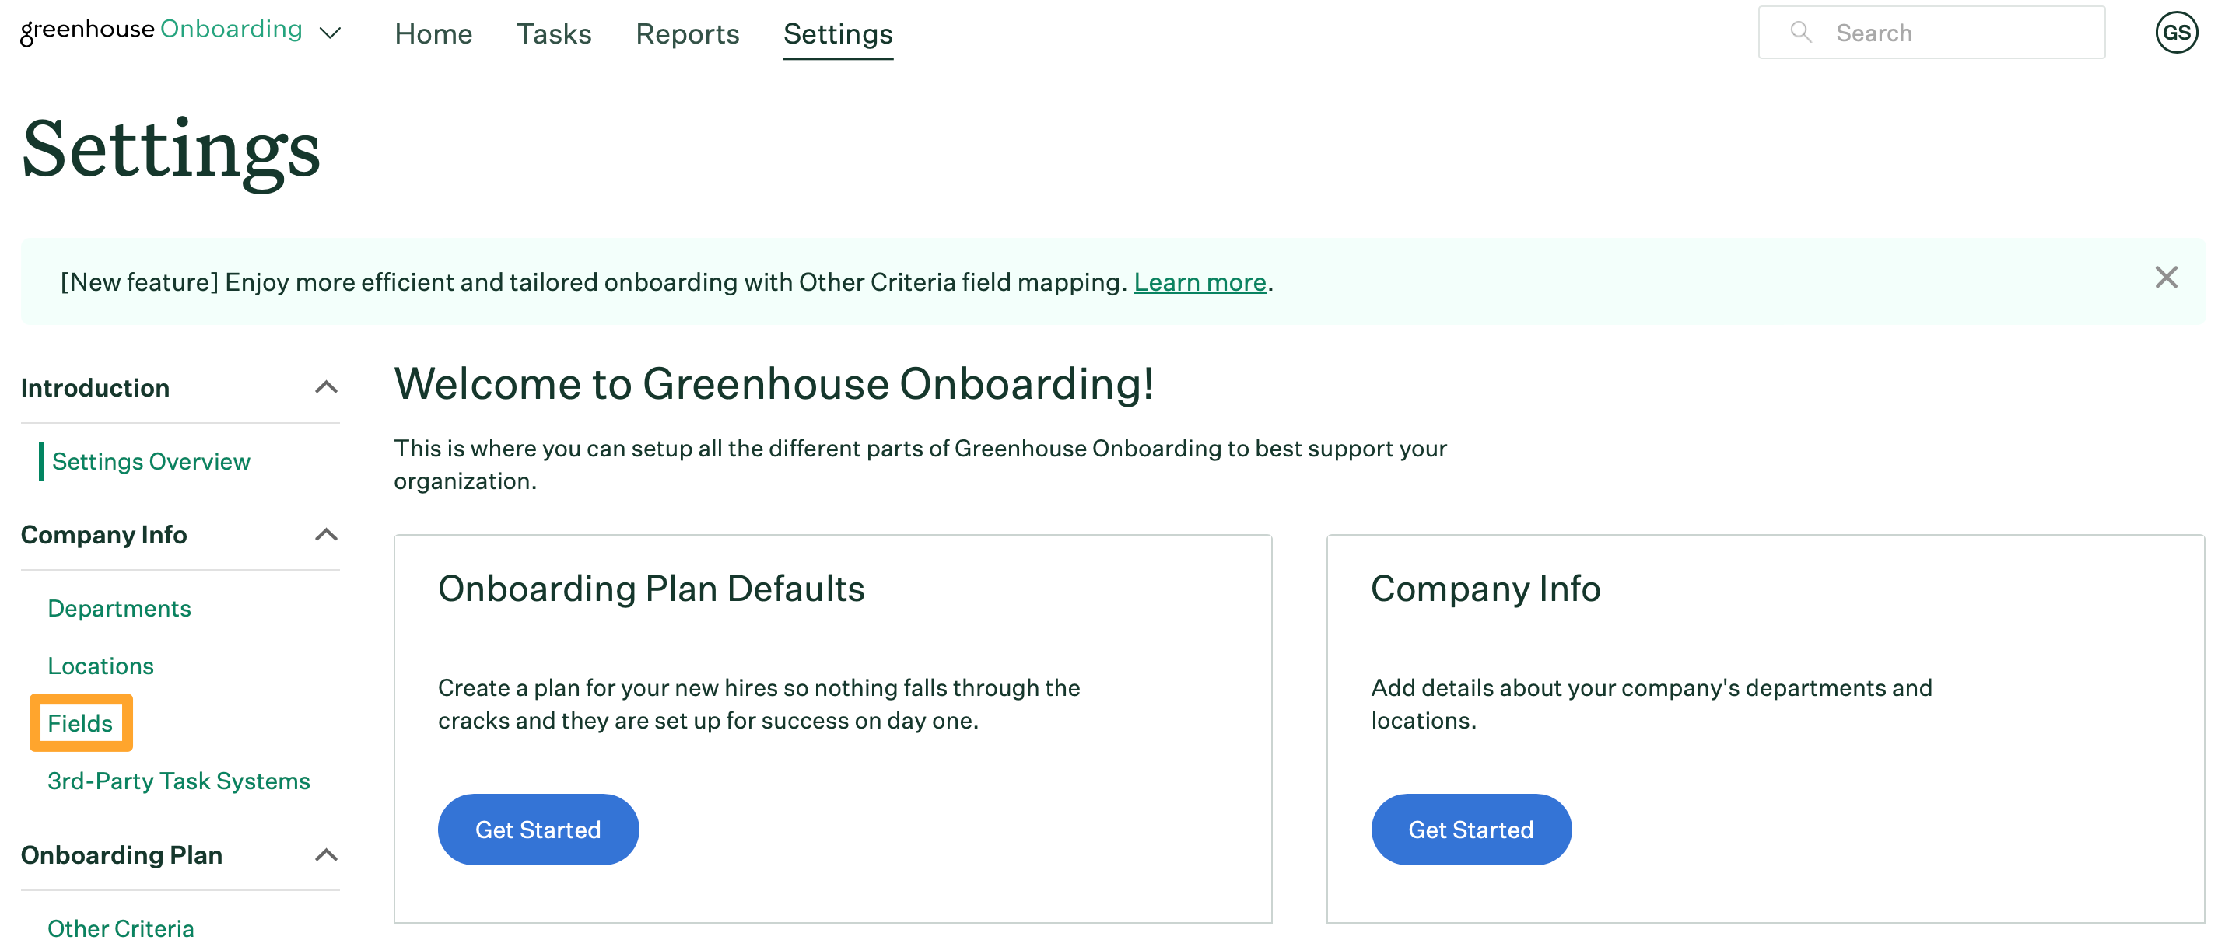Screen dimensions: 2225x947
Task: Collapse the Company Info sidebar section
Action: coord(326,535)
